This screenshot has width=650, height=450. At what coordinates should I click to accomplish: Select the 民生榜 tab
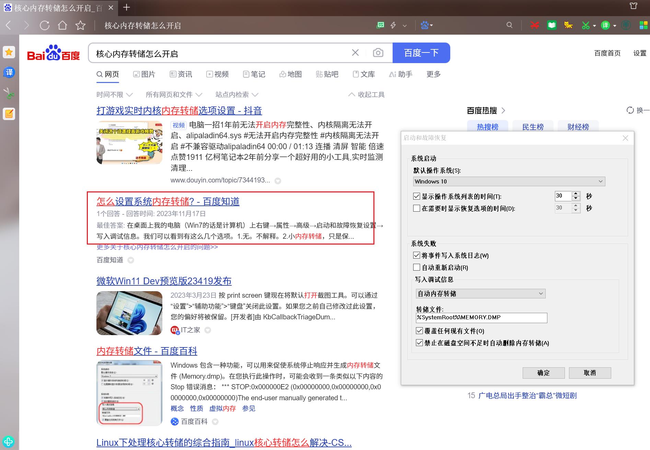[533, 127]
